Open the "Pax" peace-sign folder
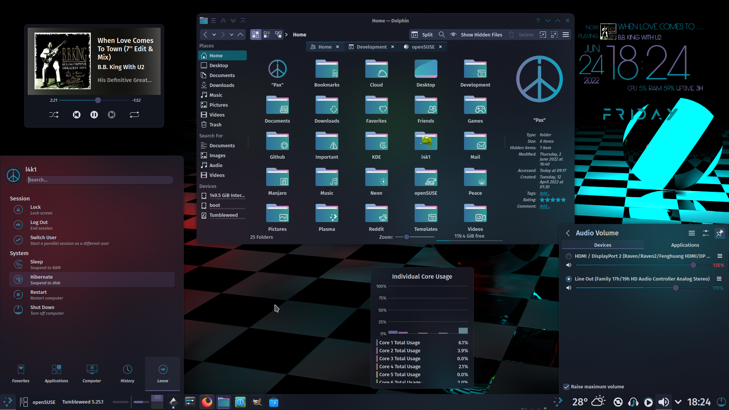Screen dimensions: 729x410 coord(277,73)
